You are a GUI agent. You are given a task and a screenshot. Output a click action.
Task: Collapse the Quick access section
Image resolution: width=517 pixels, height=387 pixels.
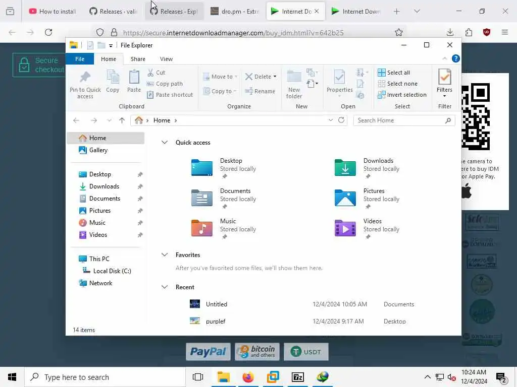click(165, 143)
